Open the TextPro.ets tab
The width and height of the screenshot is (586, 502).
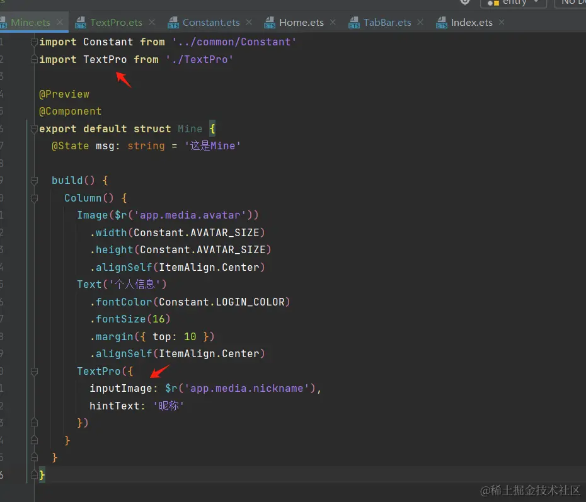point(116,23)
